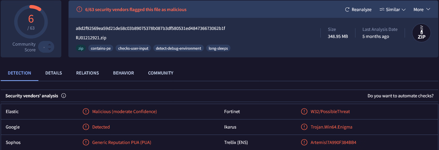This screenshot has height=150, width=439.
Task: Click the detect-debug-environment tag
Action: point(178,48)
